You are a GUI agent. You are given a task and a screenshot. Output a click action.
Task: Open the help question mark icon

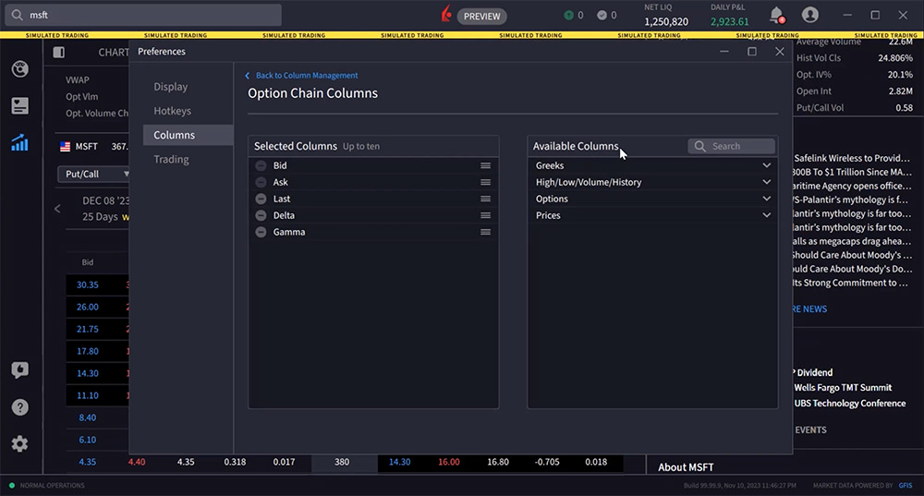click(x=19, y=407)
